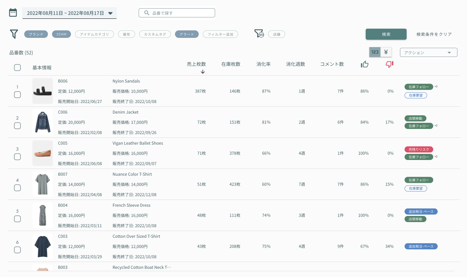Expand the アクション dropdown menu
Image resolution: width=467 pixels, height=277 pixels.
[x=428, y=52]
